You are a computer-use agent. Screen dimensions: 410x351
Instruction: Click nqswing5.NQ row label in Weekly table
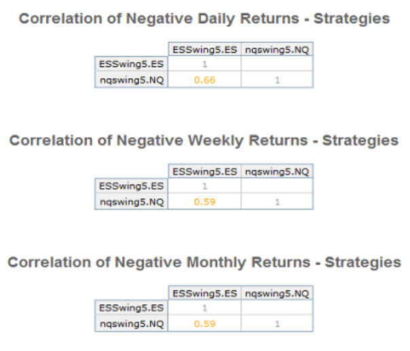(132, 202)
